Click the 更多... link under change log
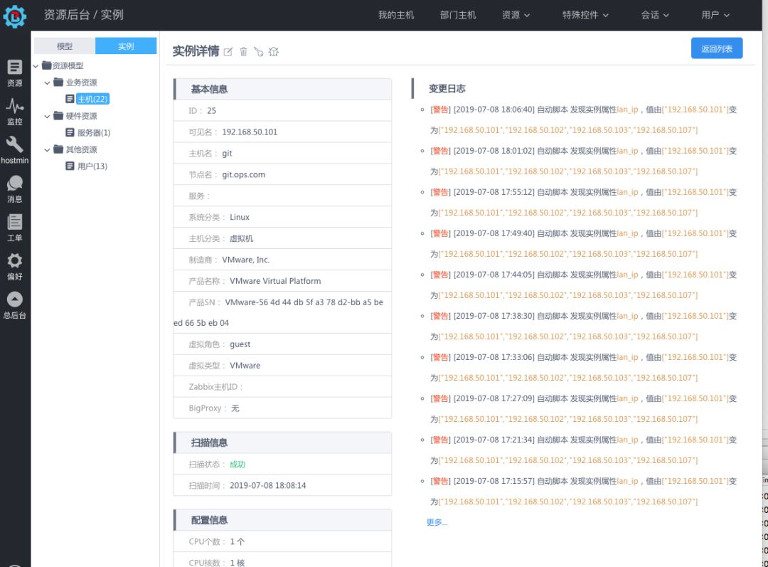The image size is (768, 567). pyautogui.click(x=437, y=522)
